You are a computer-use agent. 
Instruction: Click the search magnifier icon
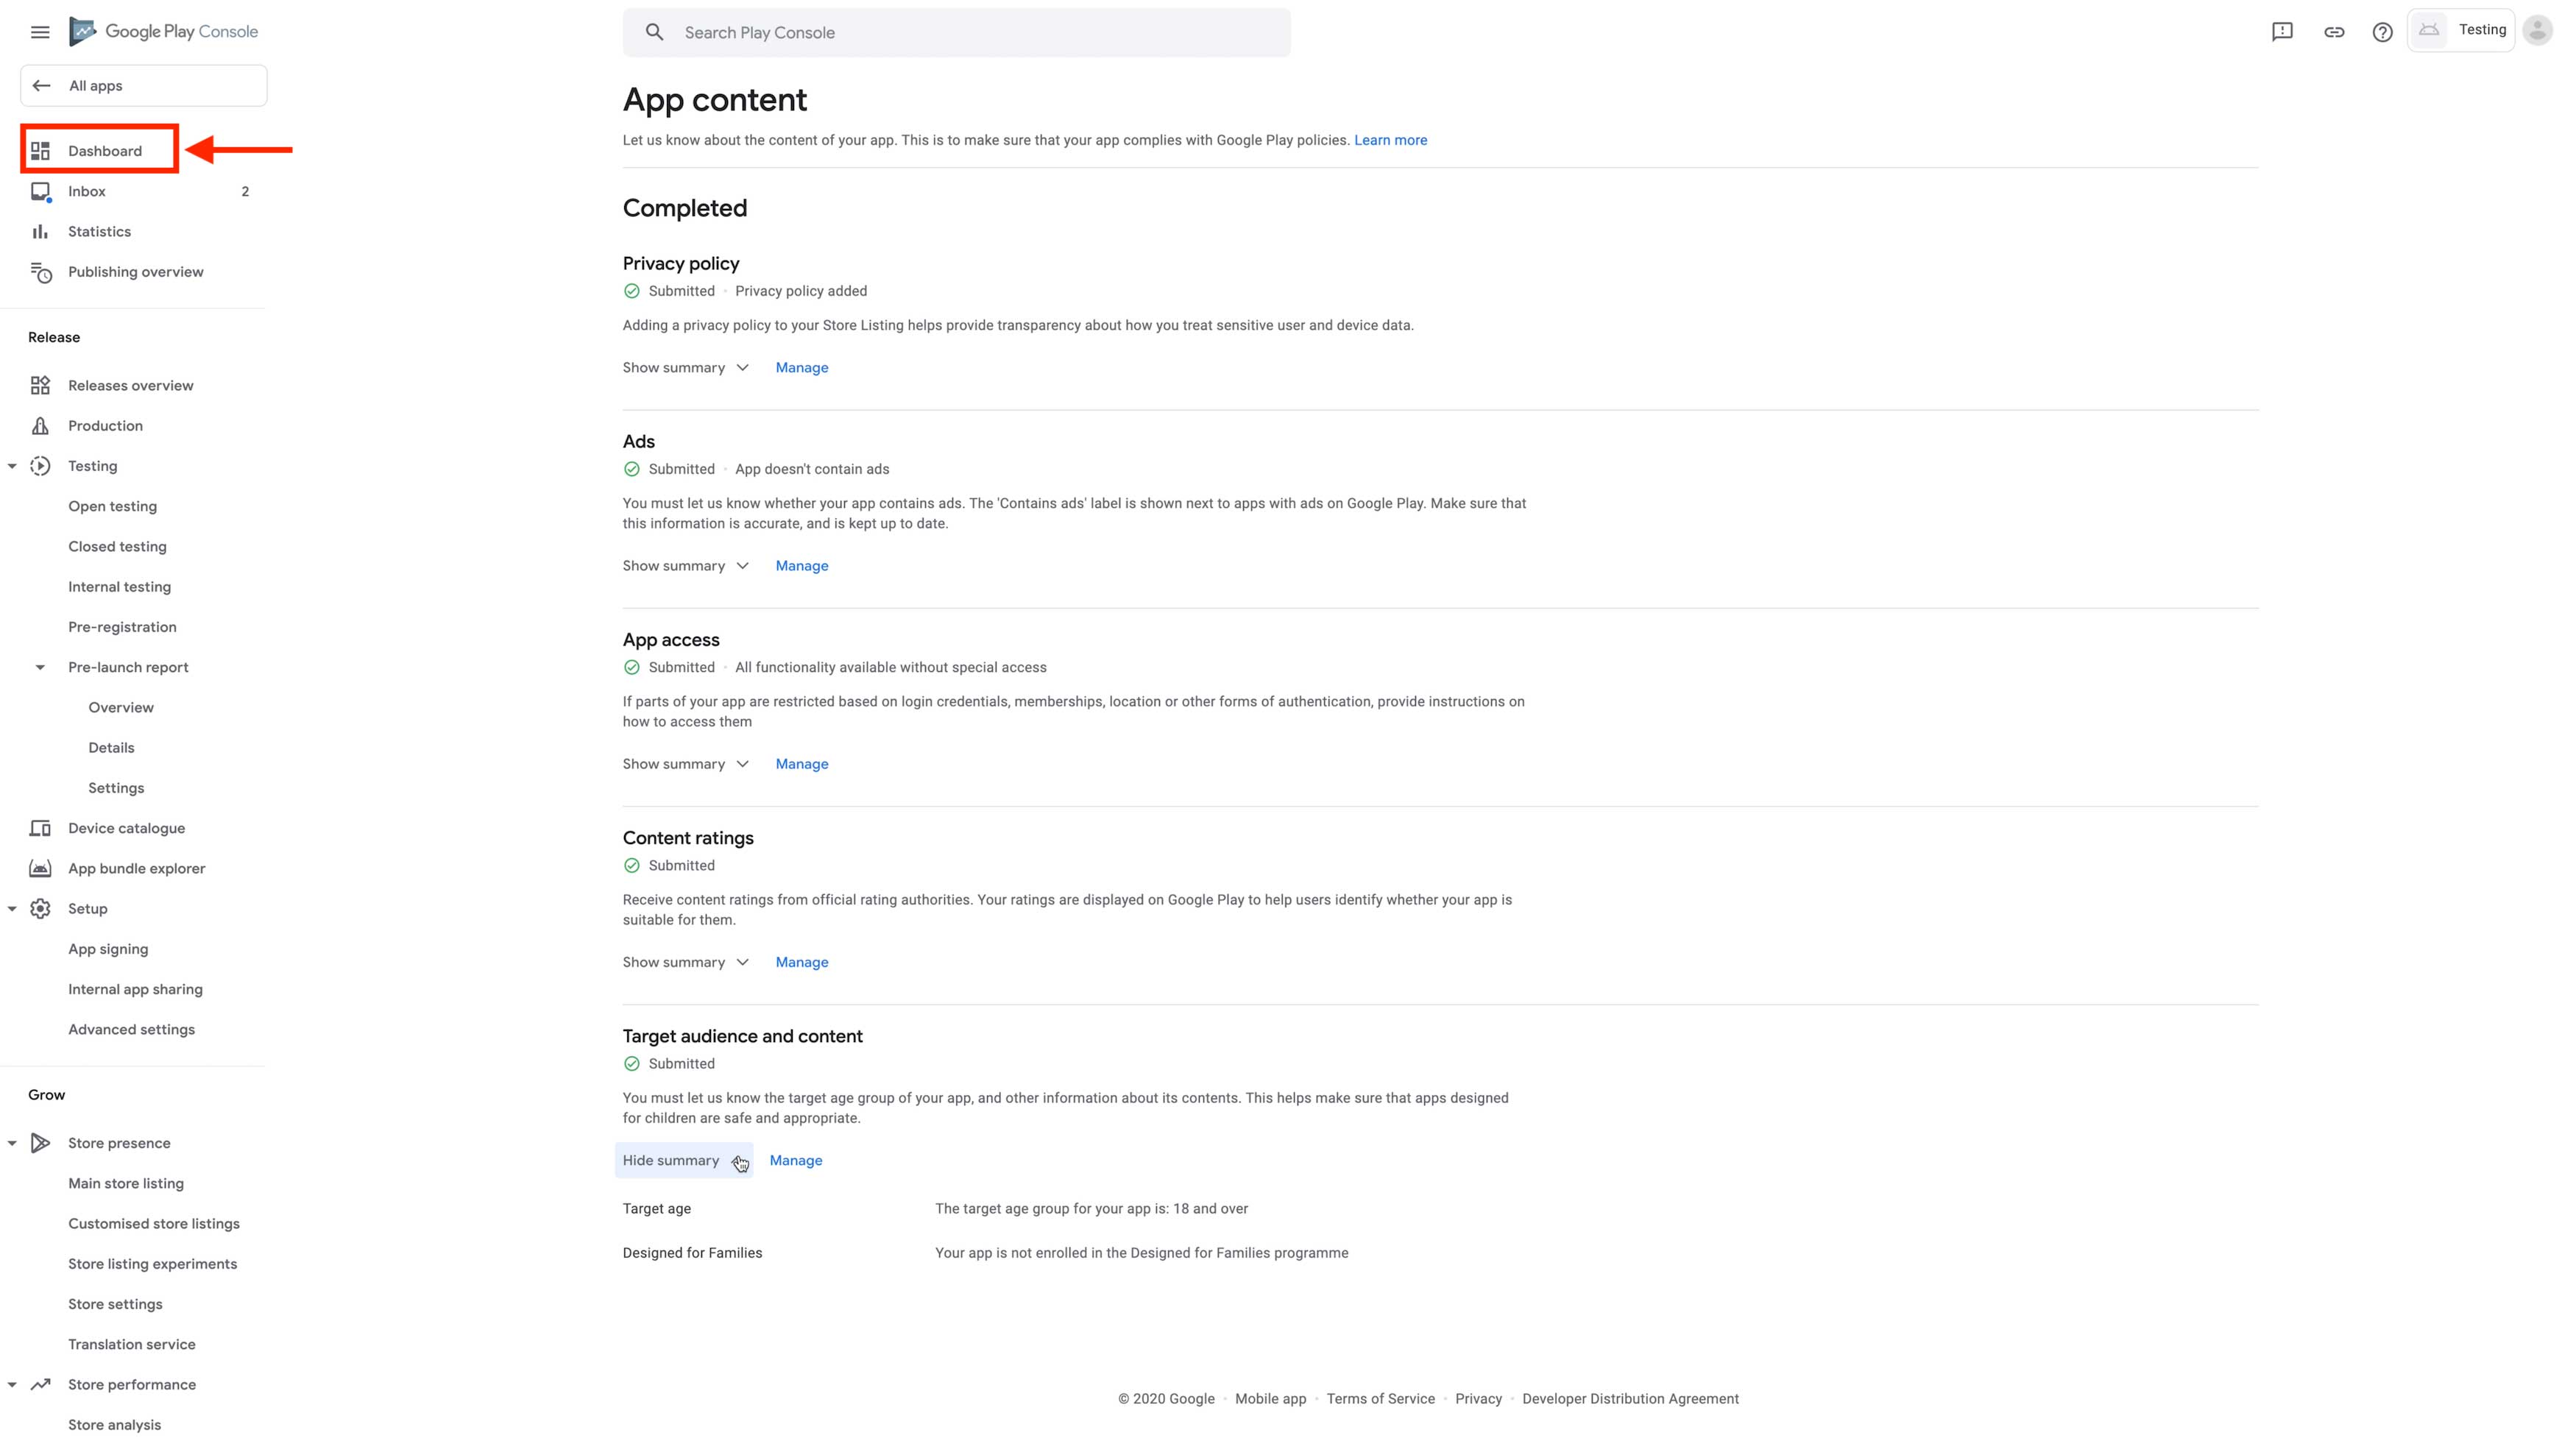point(654,32)
